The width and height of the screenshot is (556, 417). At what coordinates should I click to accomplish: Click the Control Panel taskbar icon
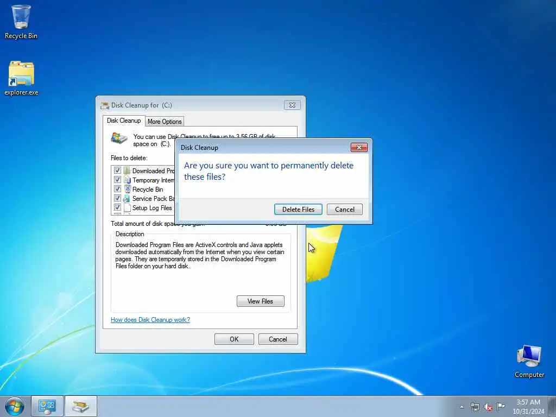[x=47, y=406]
